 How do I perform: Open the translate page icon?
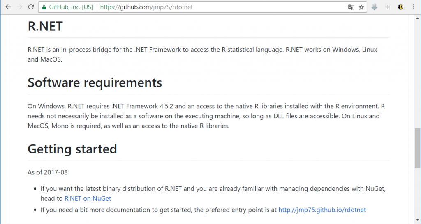coord(351,7)
